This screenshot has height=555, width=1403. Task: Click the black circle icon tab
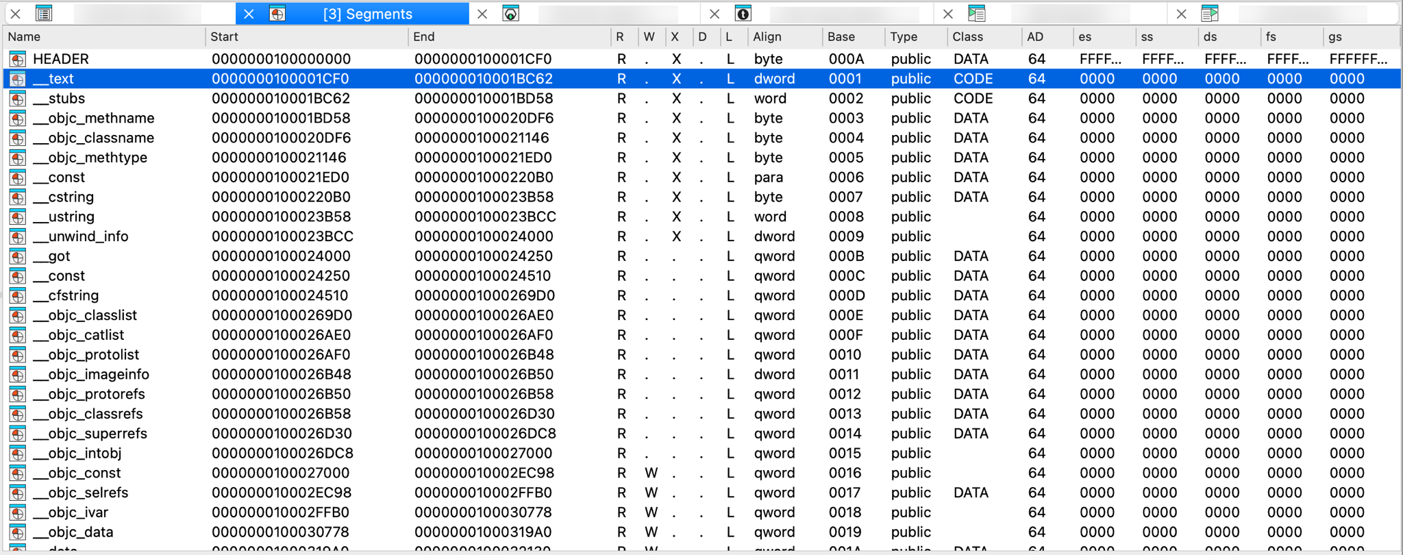pyautogui.click(x=743, y=14)
